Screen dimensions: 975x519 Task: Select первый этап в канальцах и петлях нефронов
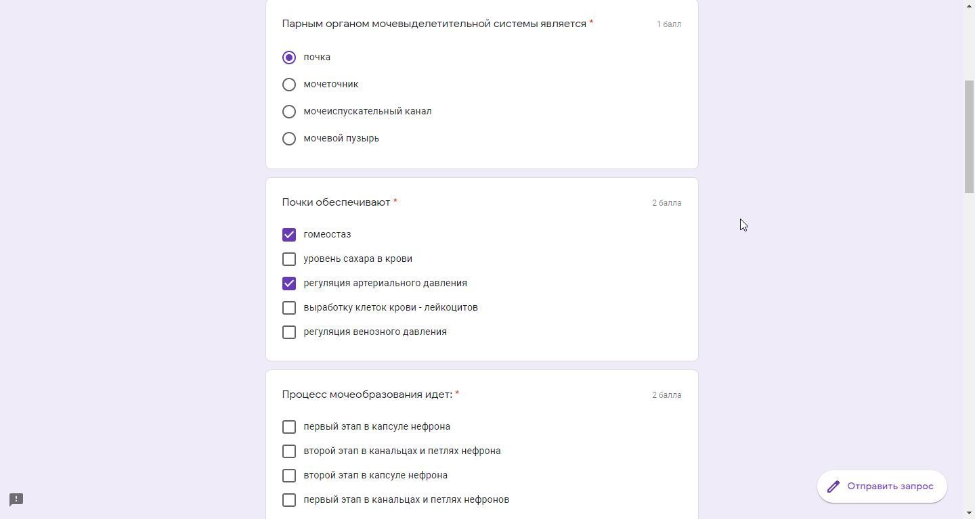289,500
